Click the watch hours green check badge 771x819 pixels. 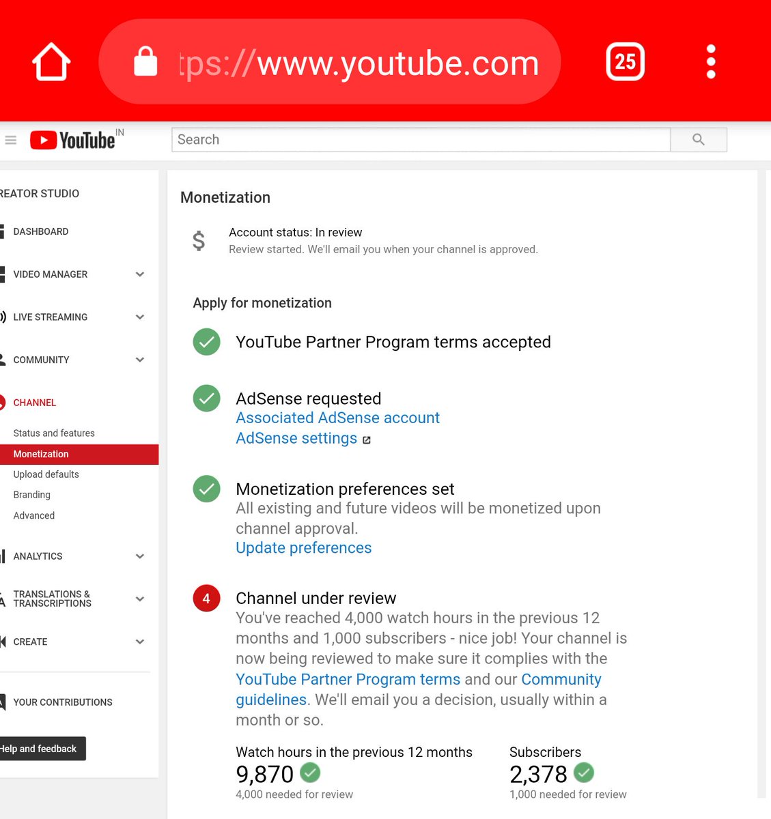[x=310, y=773]
